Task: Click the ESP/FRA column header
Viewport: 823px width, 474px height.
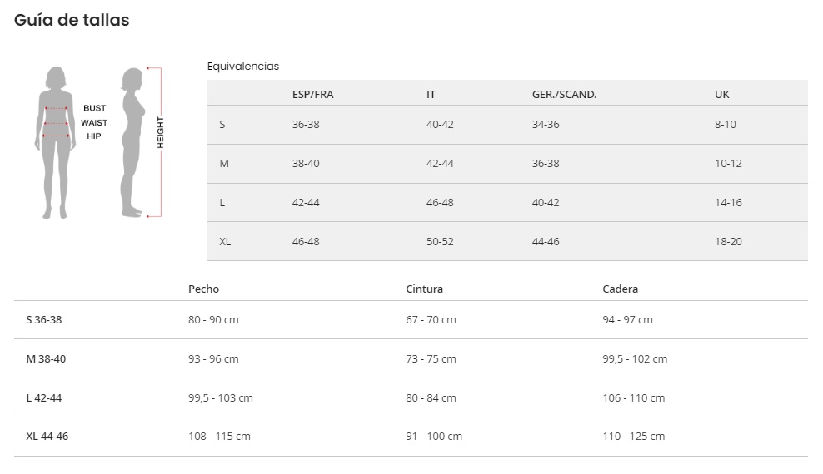Action: 312,95
